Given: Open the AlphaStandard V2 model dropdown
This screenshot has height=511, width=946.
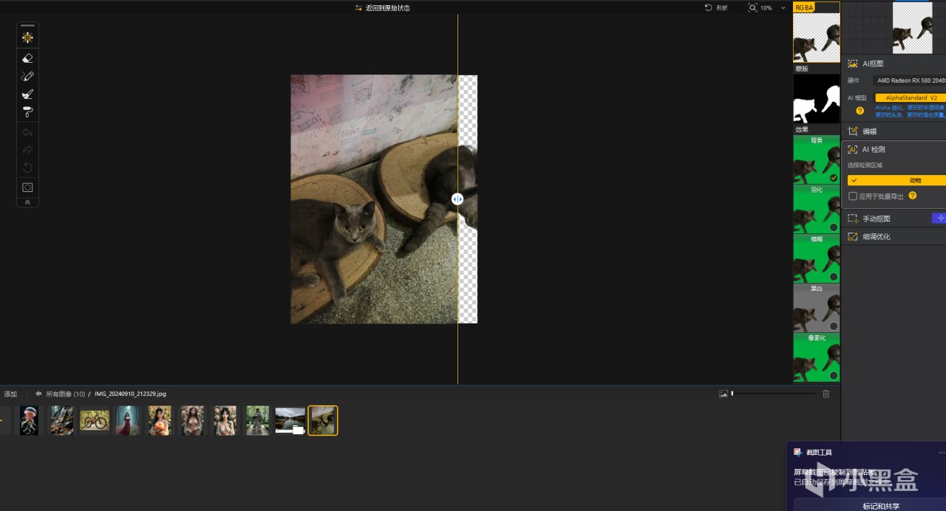Looking at the screenshot, I should click(911, 97).
